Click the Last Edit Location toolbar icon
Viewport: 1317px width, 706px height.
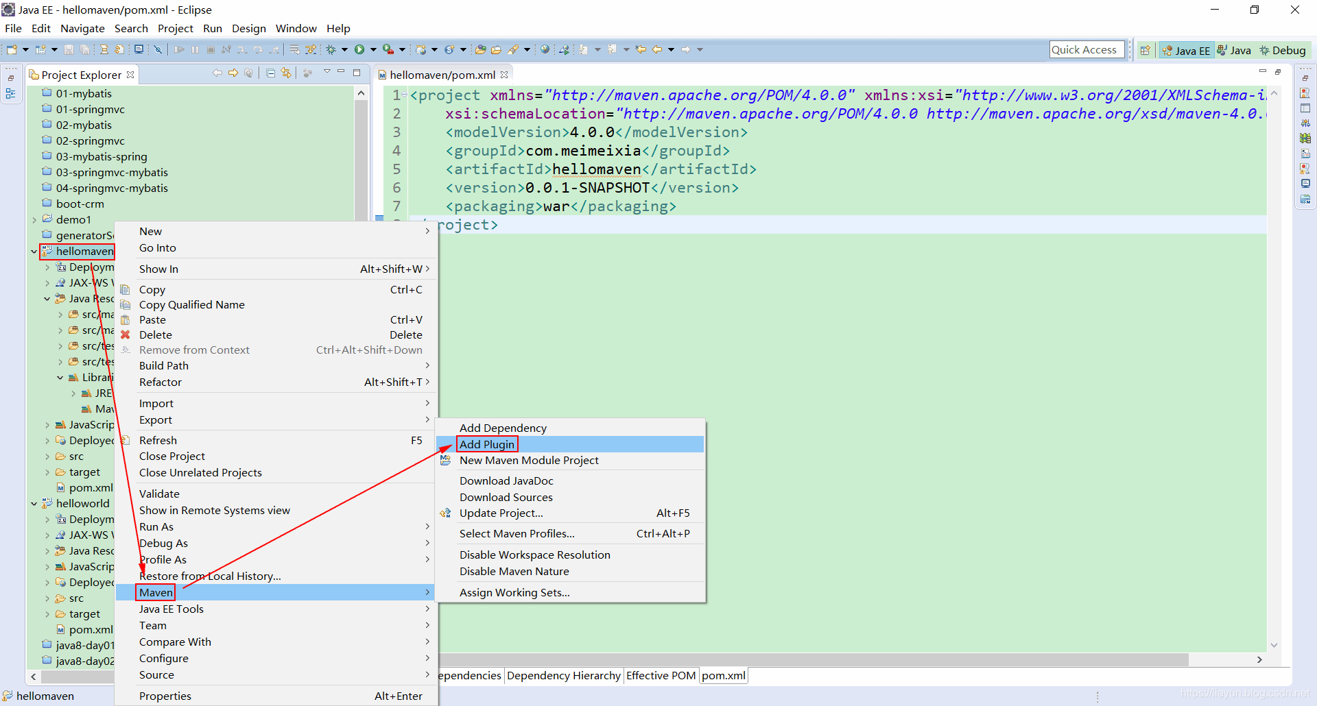(x=641, y=49)
